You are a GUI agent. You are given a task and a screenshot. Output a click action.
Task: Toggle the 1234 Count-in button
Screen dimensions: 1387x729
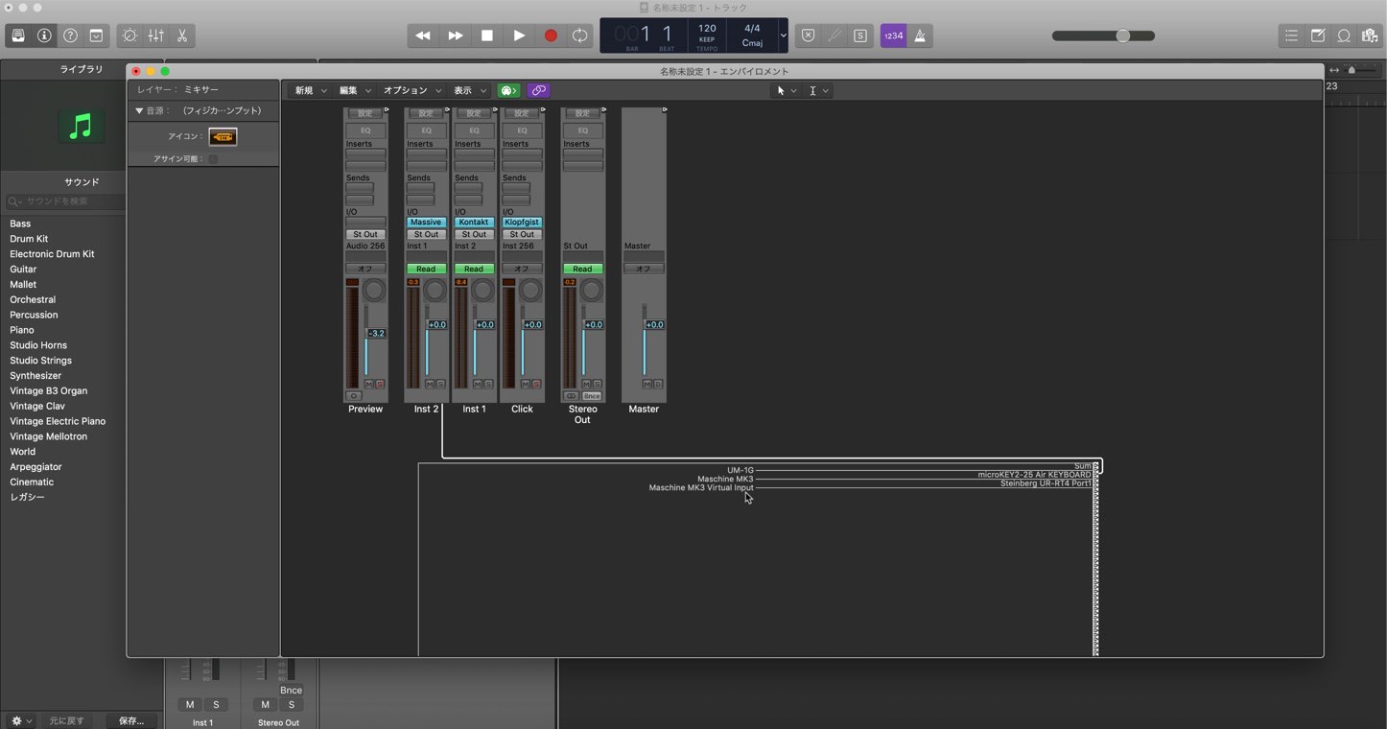click(893, 35)
